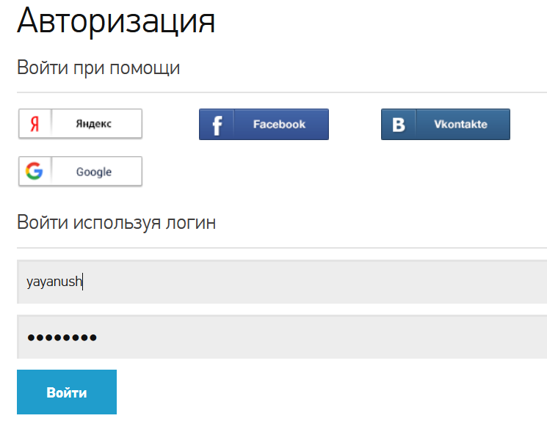
Task: Sign in via the Яндекс button label
Action: click(x=93, y=124)
